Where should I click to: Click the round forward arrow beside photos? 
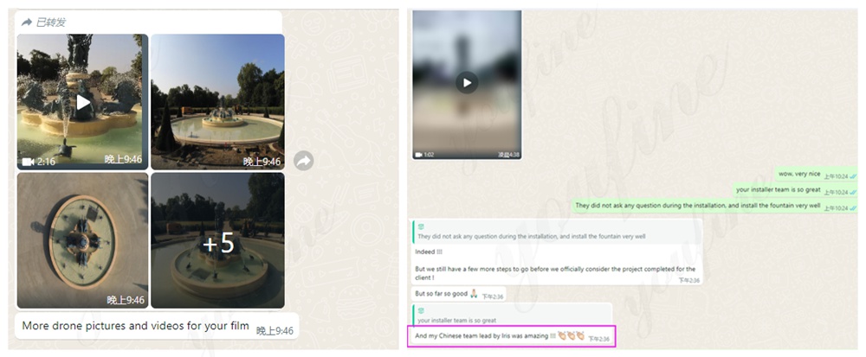point(304,161)
